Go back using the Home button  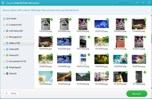point(12,93)
